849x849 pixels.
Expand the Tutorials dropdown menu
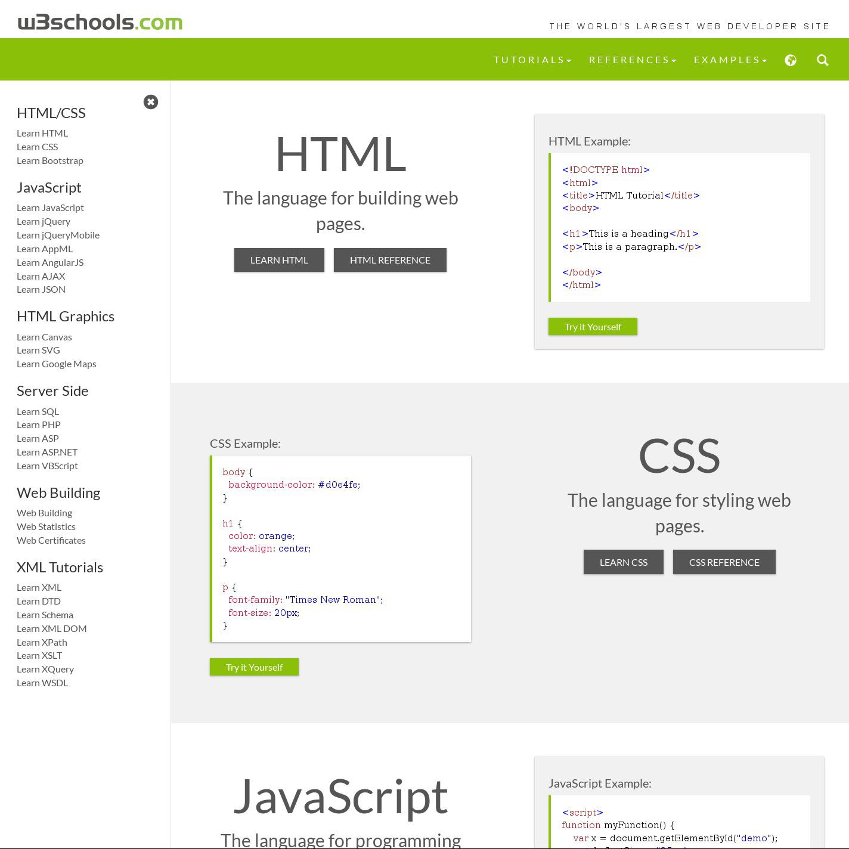[x=532, y=60]
